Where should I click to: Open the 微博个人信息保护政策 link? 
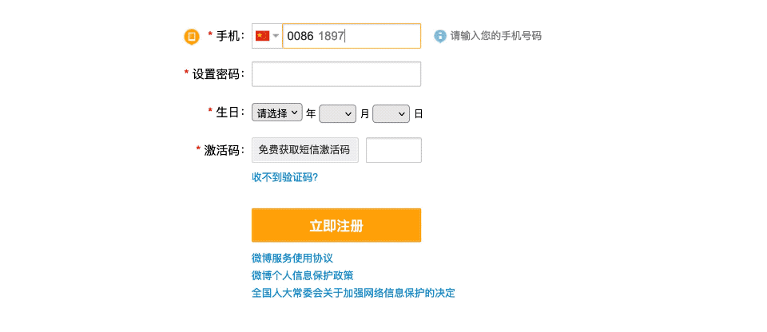pyautogui.click(x=303, y=276)
